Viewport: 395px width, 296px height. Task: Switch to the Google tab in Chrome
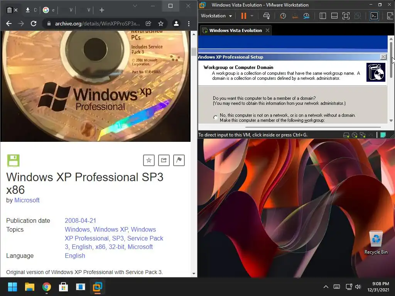click(49, 10)
